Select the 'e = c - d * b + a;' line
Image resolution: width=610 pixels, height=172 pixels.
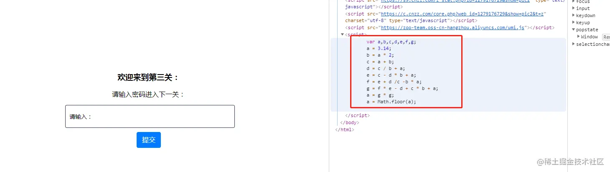click(391, 75)
